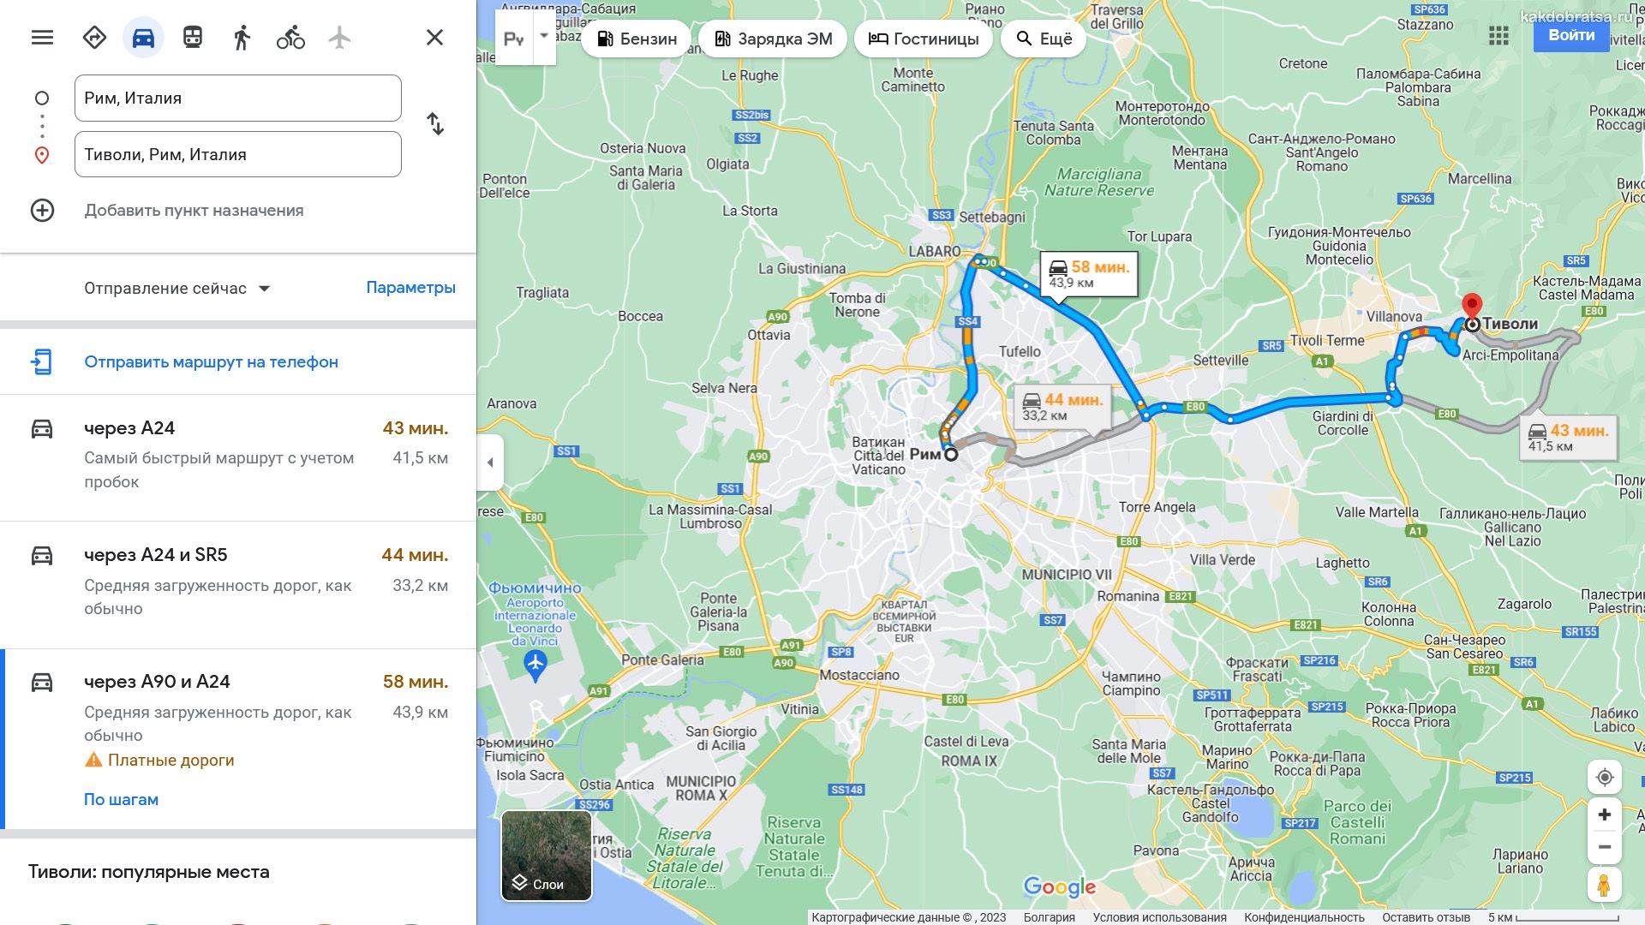1645x925 pixels.
Task: Click the add destination plus icon
Action: pos(42,211)
